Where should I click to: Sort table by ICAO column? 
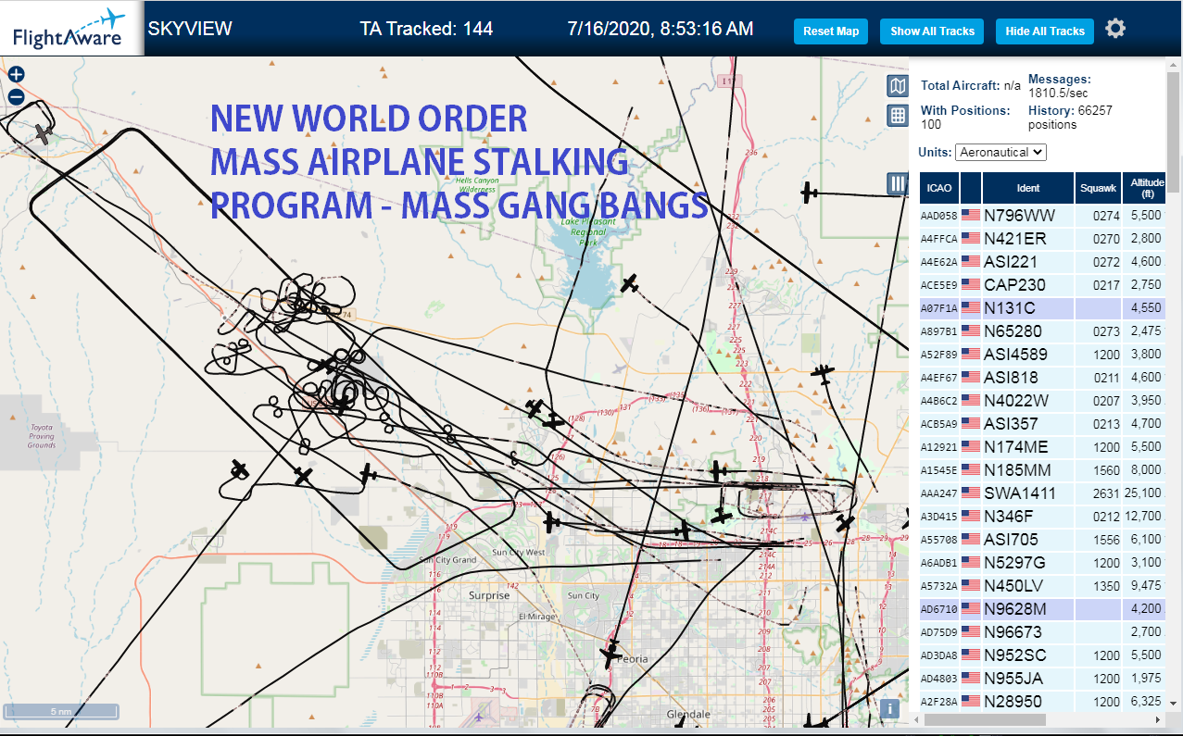pos(939,187)
